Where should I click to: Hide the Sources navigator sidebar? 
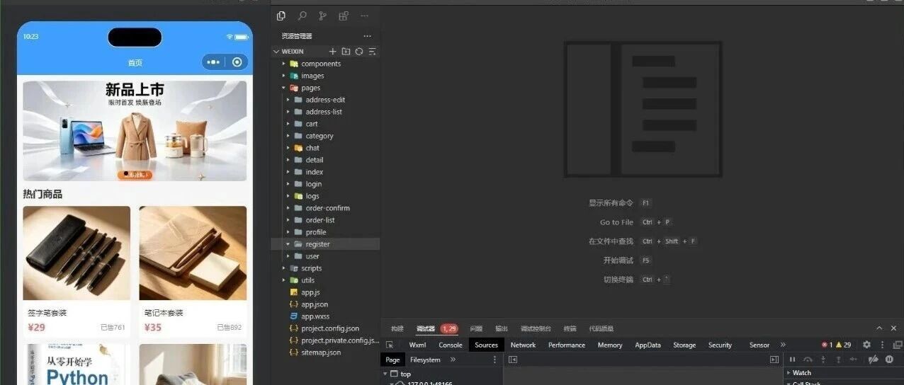click(513, 360)
